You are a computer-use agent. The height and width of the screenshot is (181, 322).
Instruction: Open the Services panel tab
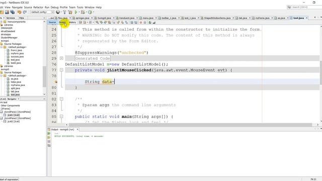(x=10, y=18)
